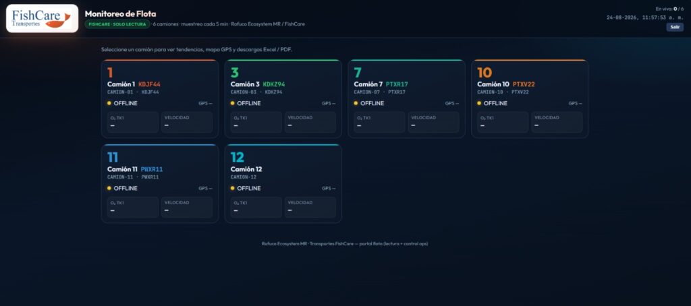Click Camión 7 yellow offline status dot
The height and width of the screenshot is (306, 691).
pos(356,103)
